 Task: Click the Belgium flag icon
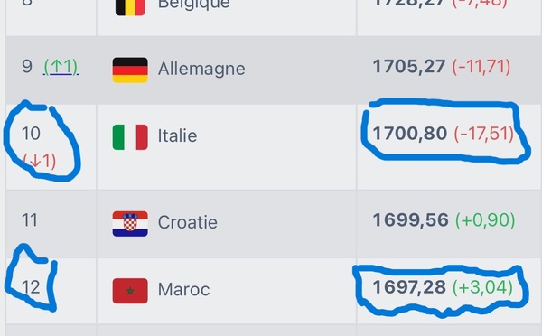tap(130, 7)
